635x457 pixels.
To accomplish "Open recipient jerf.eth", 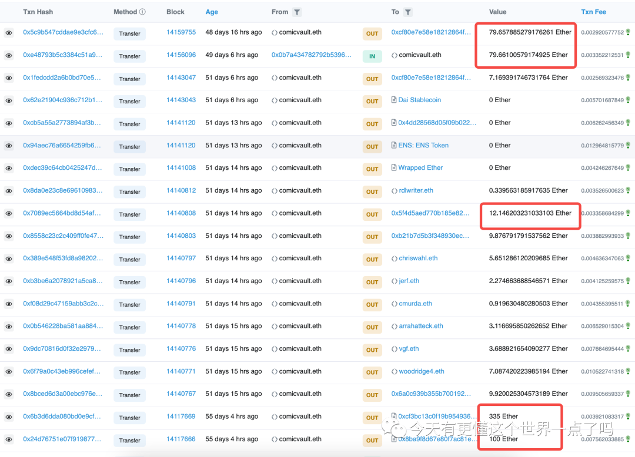I will (x=409, y=281).
